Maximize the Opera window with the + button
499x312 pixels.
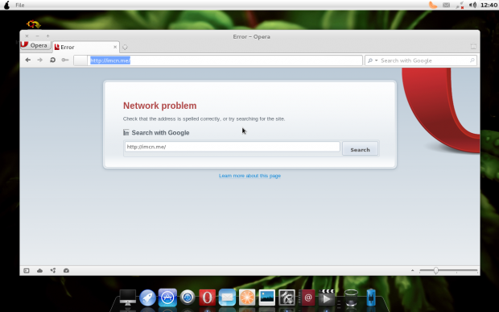tap(47, 36)
